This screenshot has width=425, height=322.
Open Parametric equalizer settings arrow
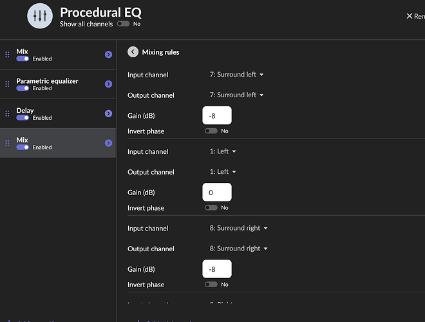point(108,84)
